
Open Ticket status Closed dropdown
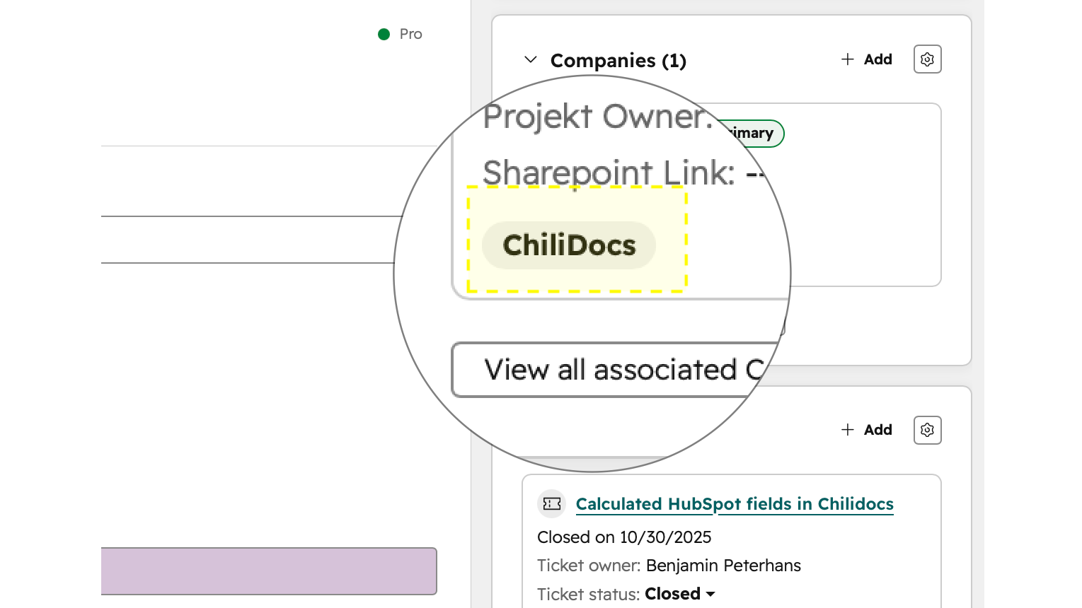680,594
